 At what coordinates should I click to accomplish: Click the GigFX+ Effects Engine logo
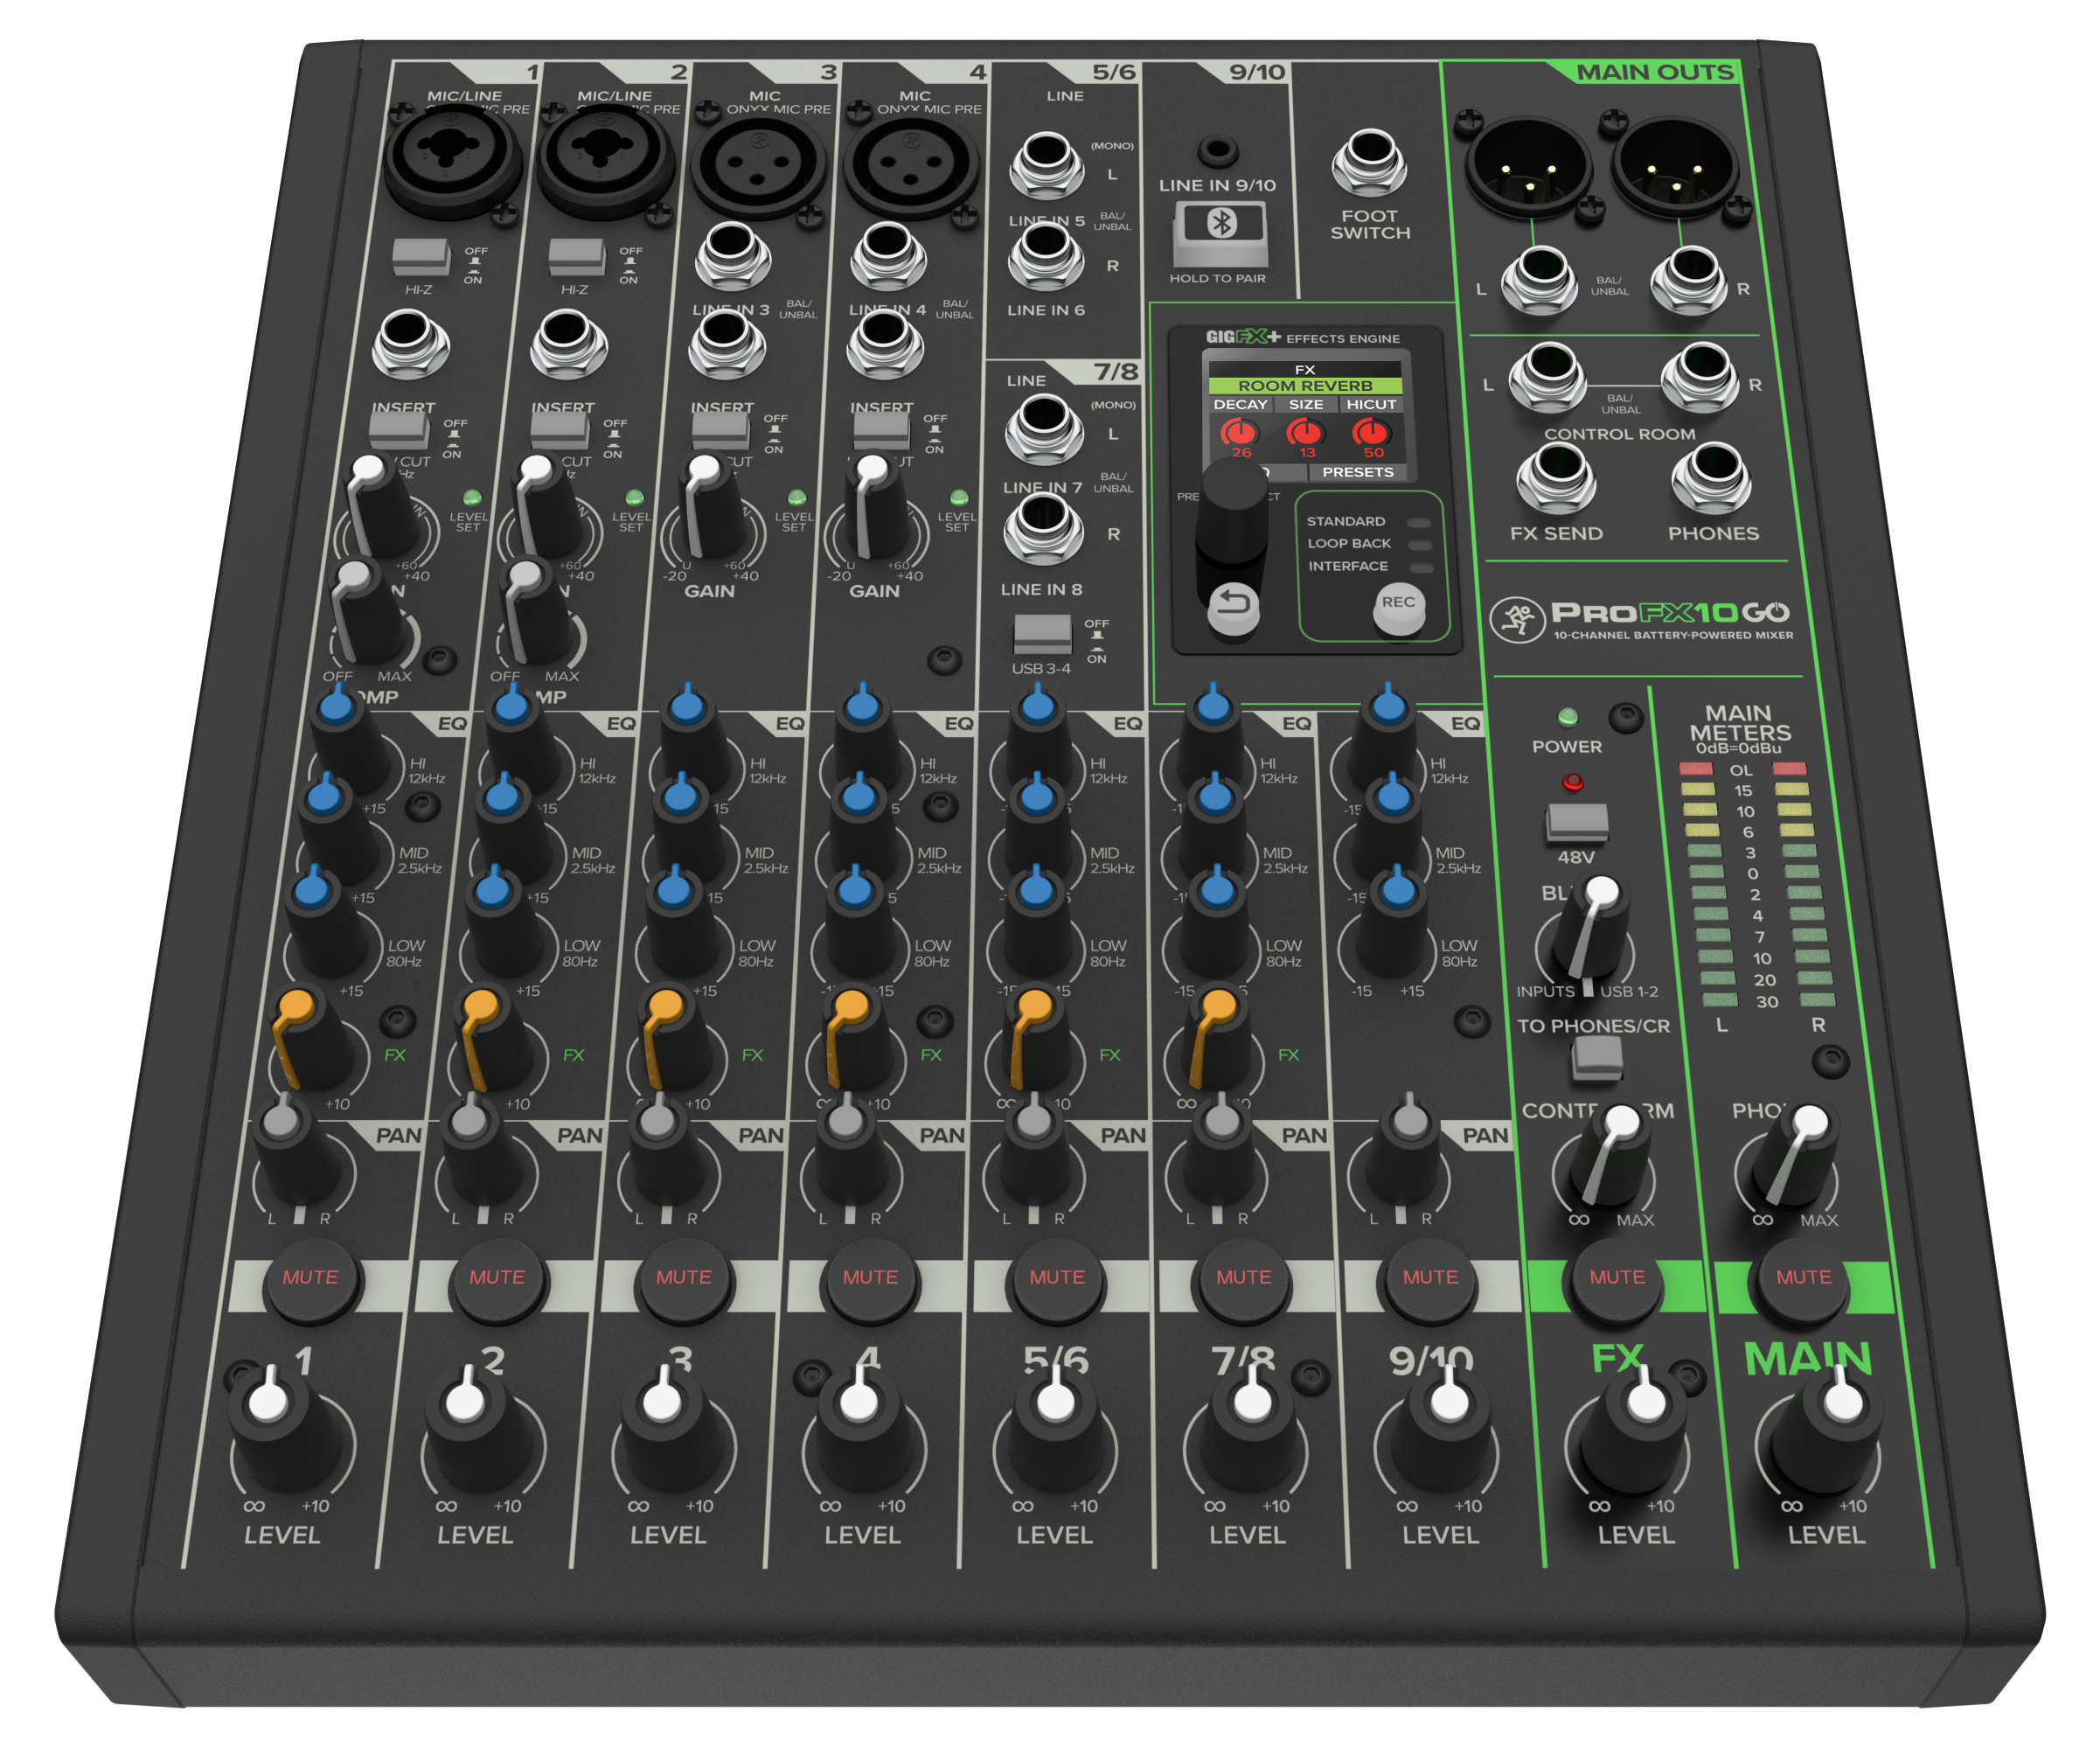1246,337
